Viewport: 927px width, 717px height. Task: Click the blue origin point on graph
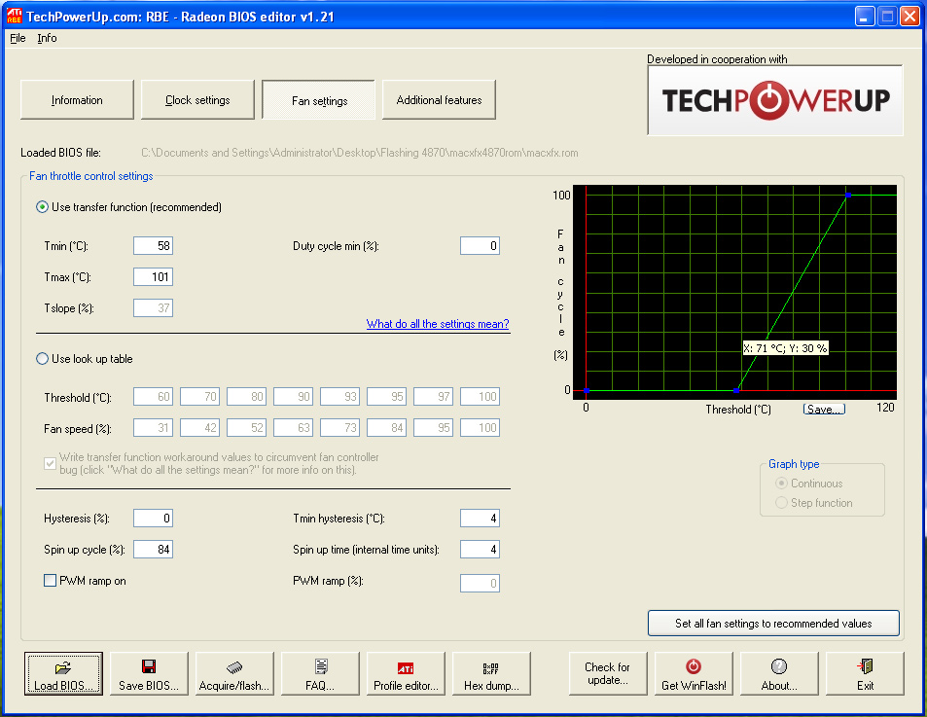(x=587, y=390)
